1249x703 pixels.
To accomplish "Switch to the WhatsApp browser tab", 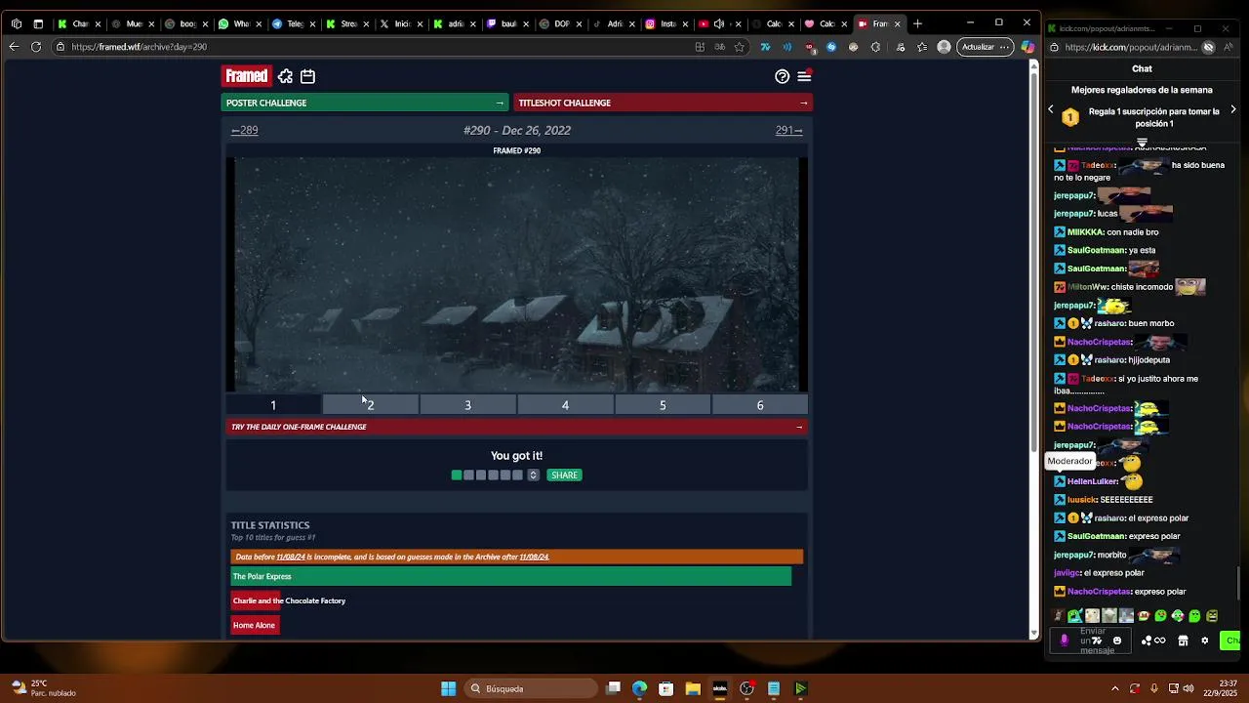I will click(x=240, y=23).
